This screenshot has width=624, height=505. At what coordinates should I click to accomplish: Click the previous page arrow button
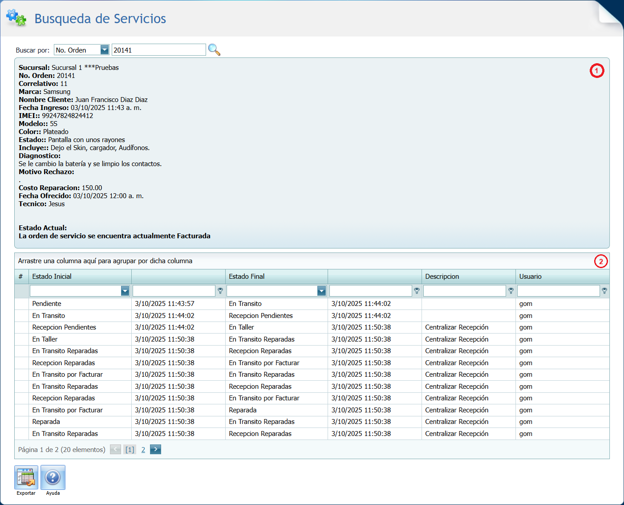115,449
